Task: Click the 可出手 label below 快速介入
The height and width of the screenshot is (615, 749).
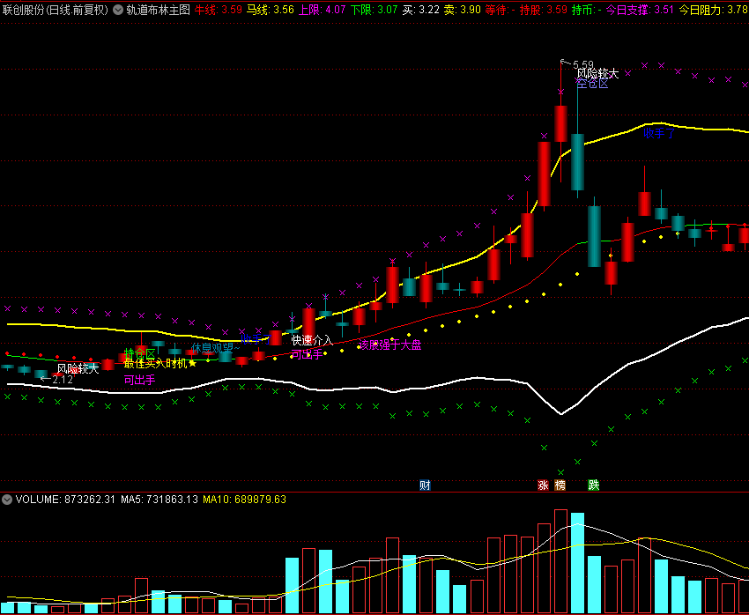Action: point(308,354)
